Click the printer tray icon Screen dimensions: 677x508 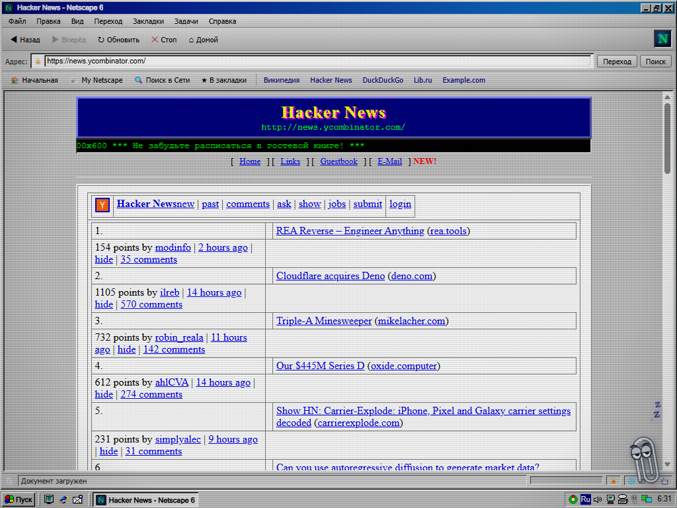click(623, 500)
